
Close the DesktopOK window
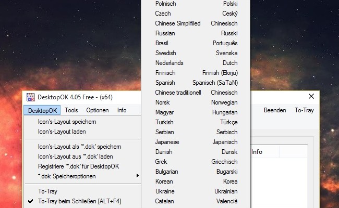point(311,96)
